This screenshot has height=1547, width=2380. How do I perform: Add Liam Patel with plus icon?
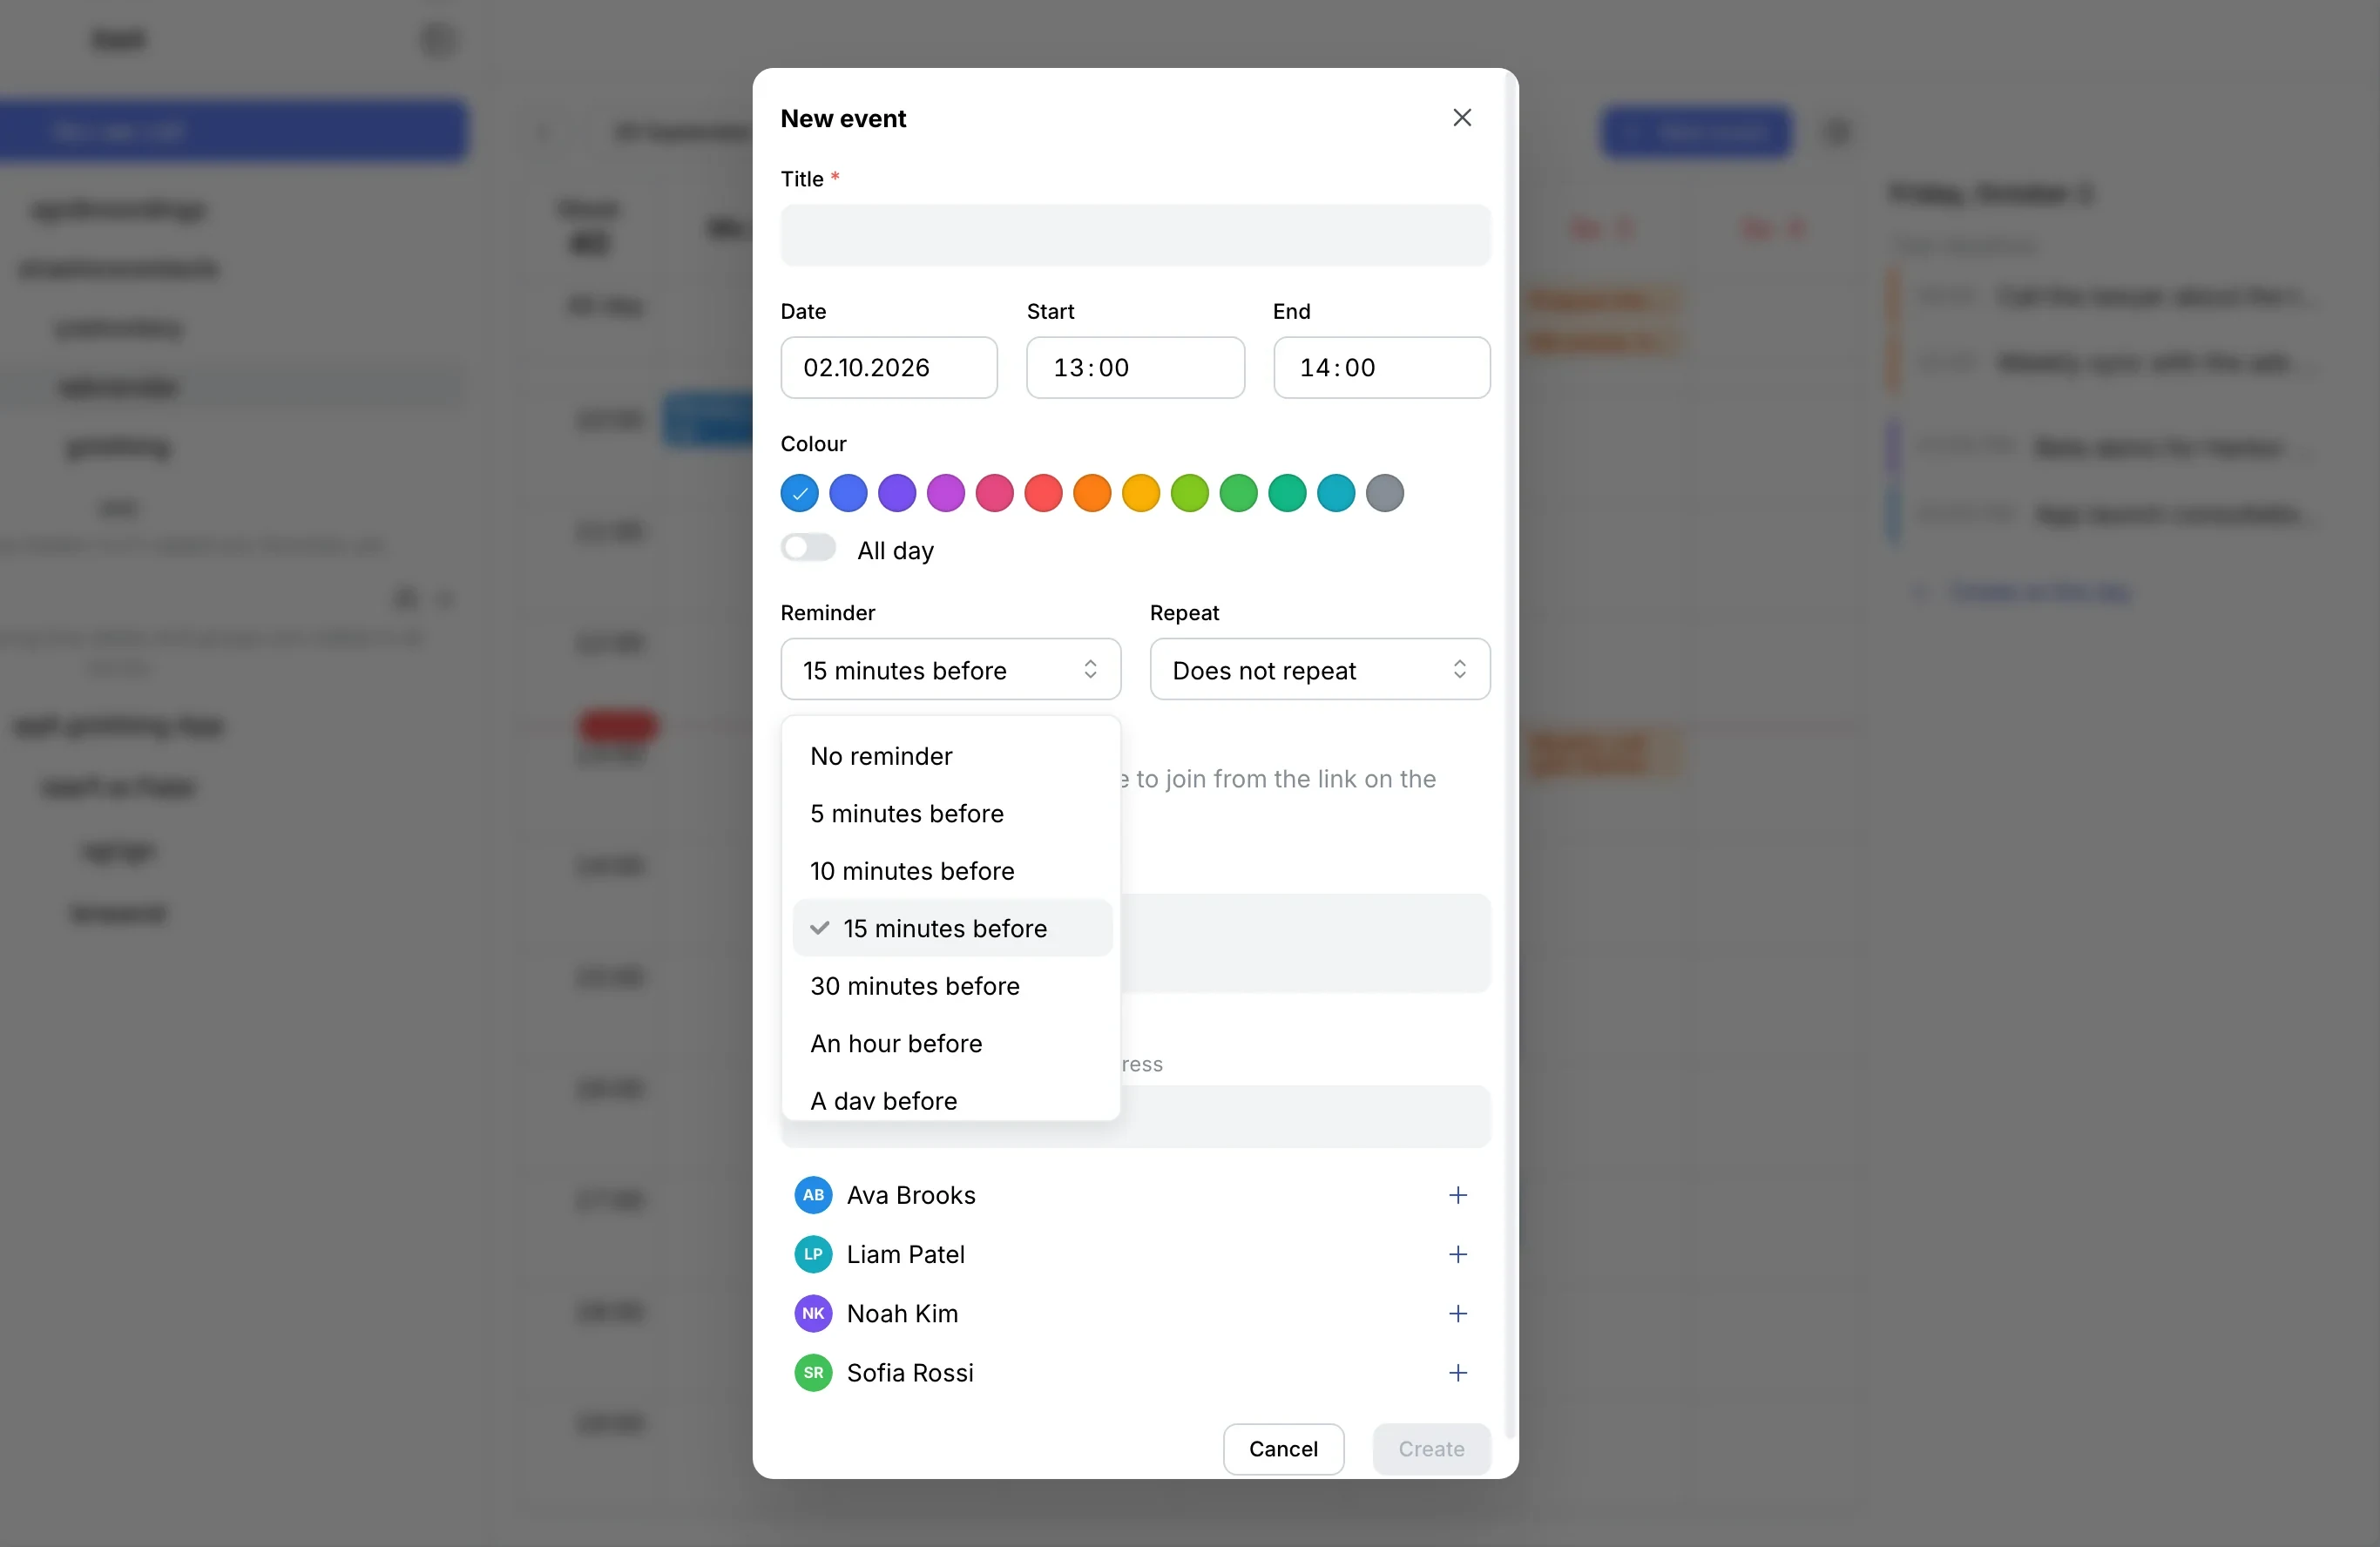[1457, 1254]
